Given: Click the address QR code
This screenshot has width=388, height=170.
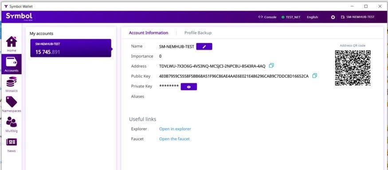Looking at the screenshot, I should (x=353, y=68).
